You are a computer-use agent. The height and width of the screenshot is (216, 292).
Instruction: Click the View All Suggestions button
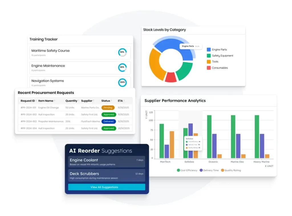107,187
